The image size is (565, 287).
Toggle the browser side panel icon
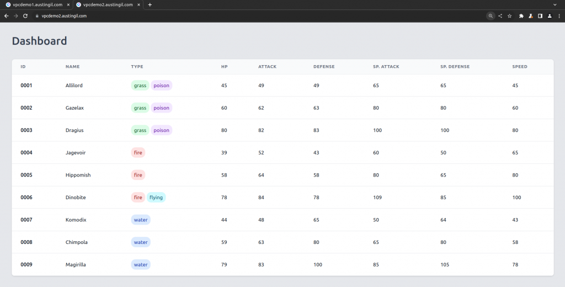[540, 16]
